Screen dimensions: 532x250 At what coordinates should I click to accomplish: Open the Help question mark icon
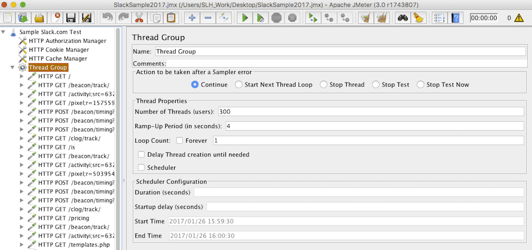coord(455,18)
